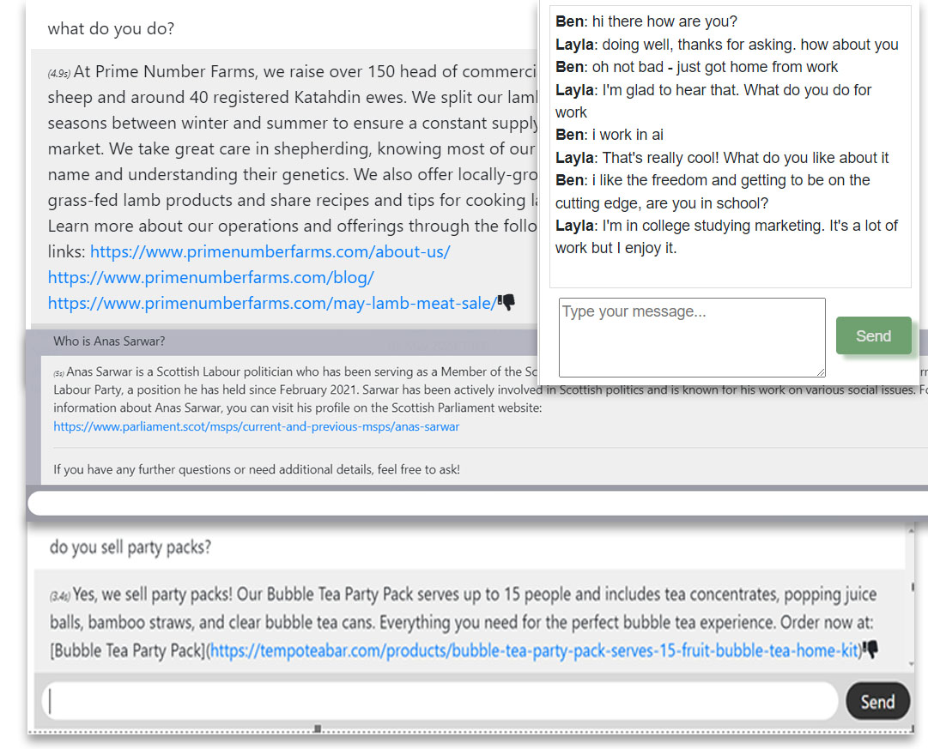Screen dimensions: 928x749
Task: Visit the Prime Number Farms blog link
Action: (x=211, y=277)
